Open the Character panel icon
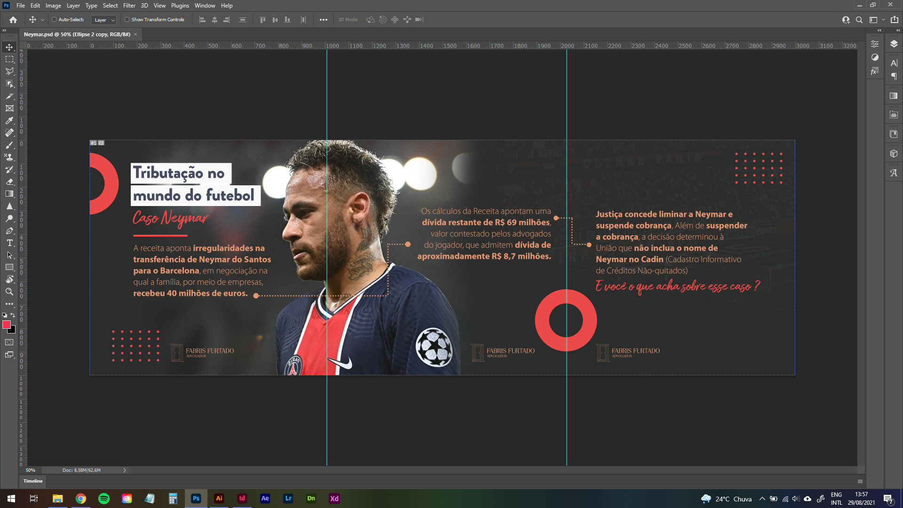903x508 pixels. pyautogui.click(x=893, y=63)
